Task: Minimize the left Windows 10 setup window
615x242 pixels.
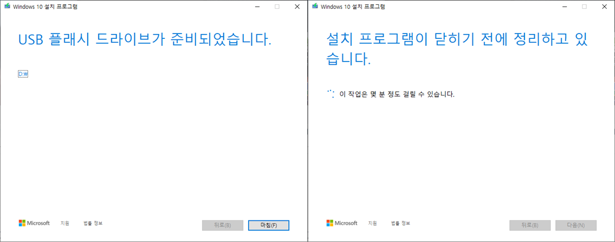Action: tap(257, 6)
